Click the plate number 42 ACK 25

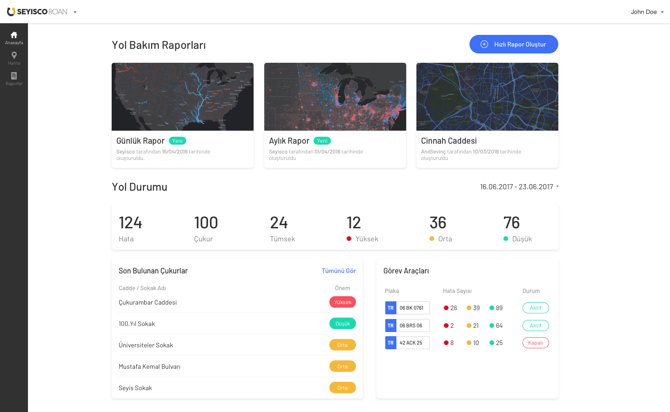[411, 343]
